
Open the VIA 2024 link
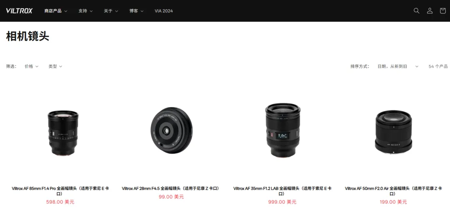click(164, 11)
